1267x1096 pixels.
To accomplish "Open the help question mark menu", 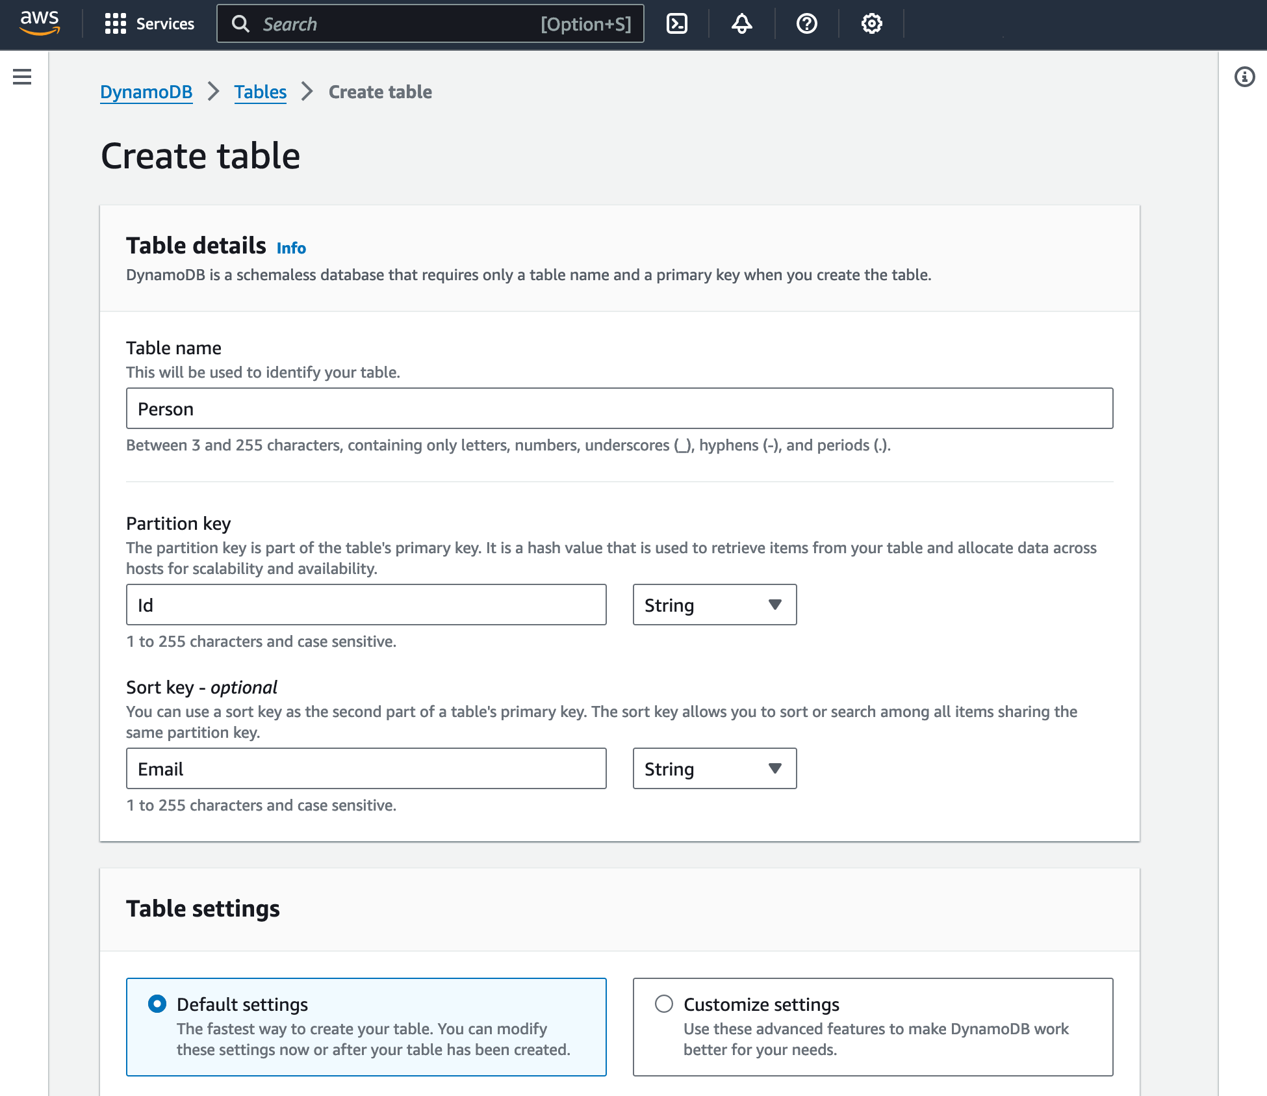I will [x=806, y=24].
